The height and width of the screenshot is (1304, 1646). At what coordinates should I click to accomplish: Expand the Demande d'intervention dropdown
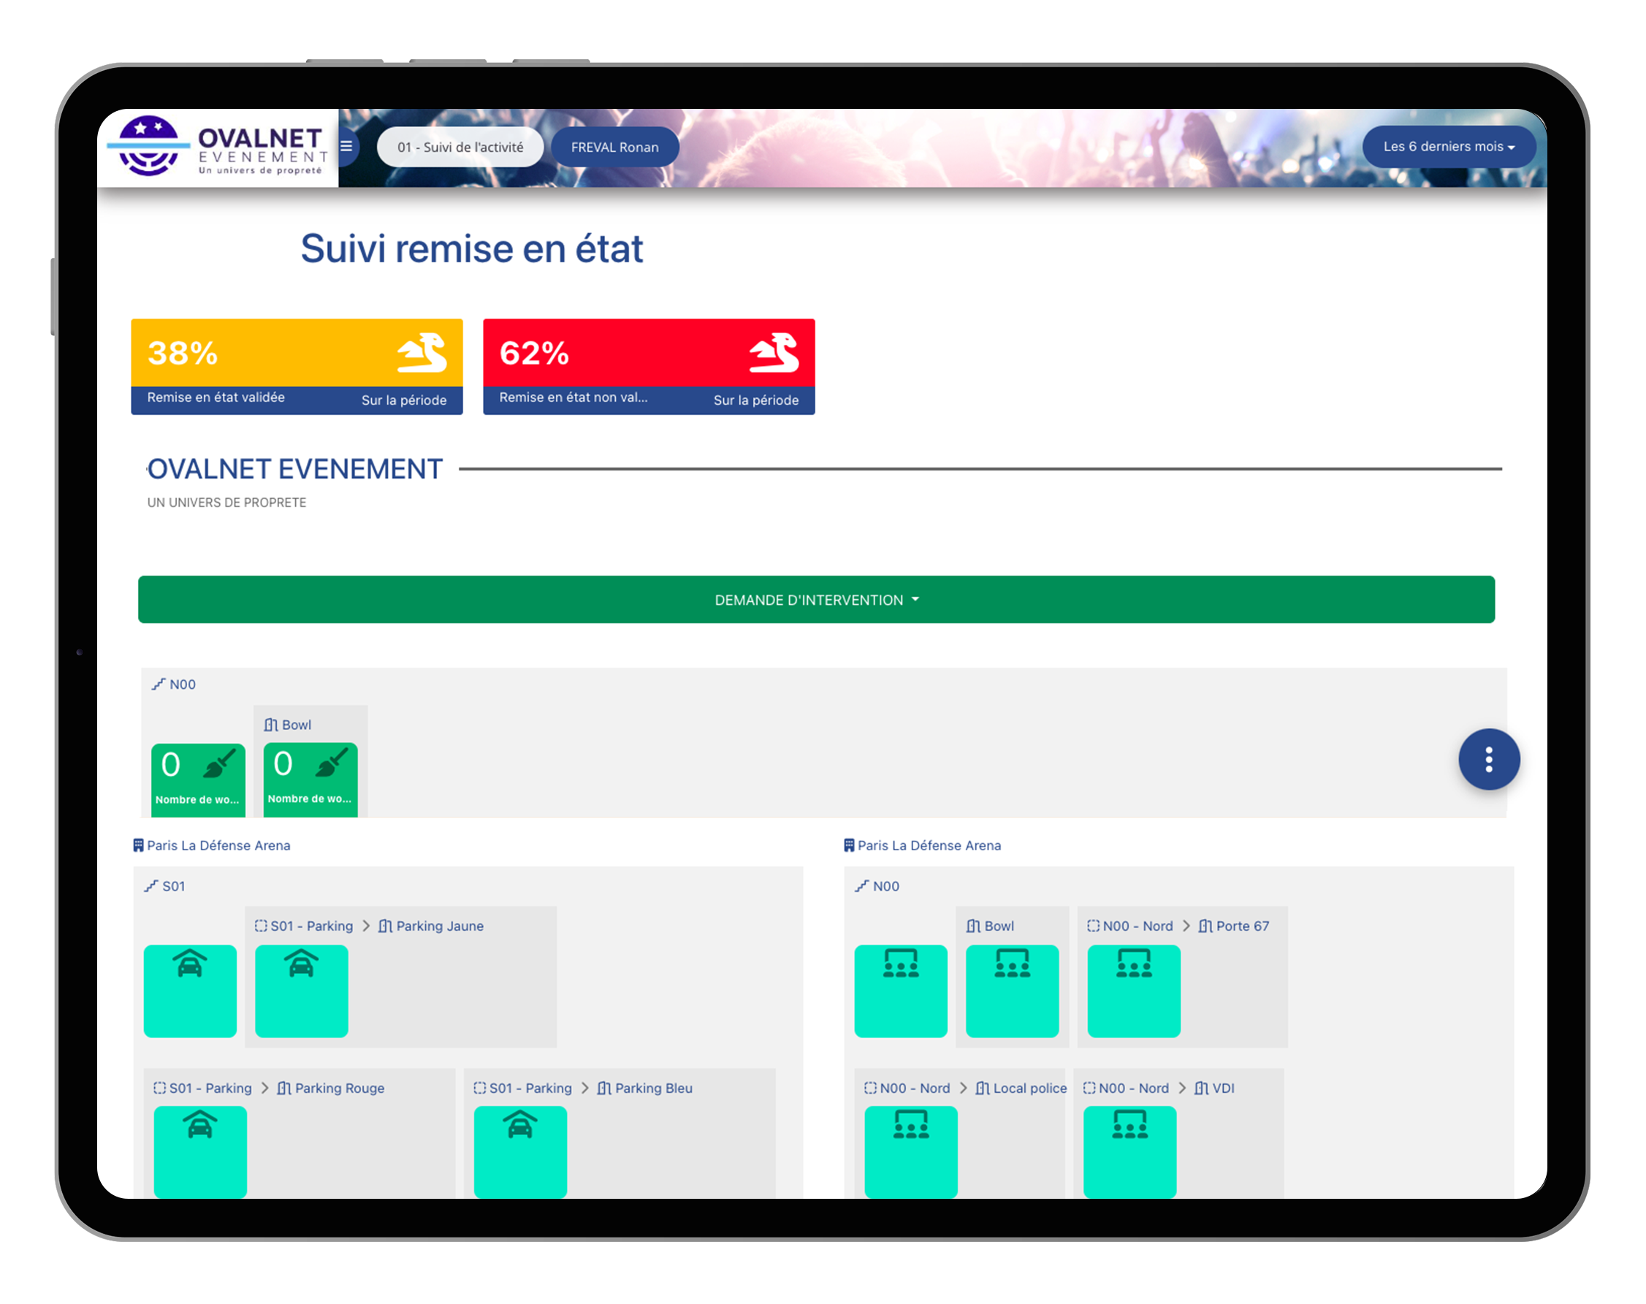(x=815, y=600)
